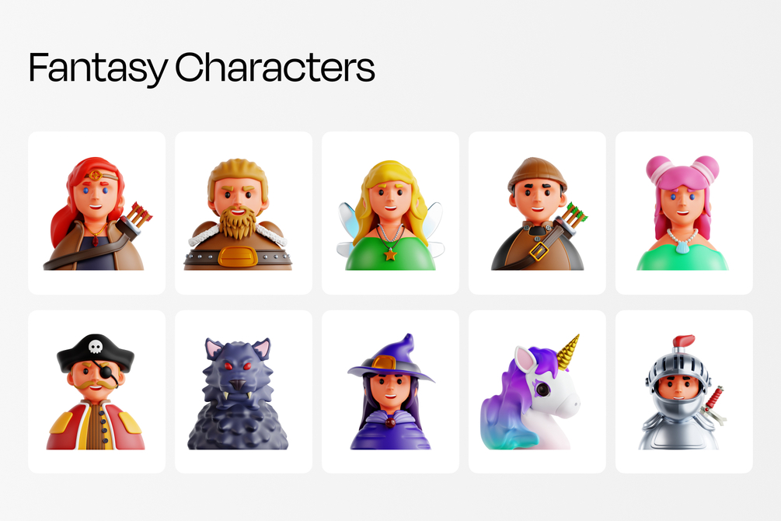Choose the blonde fairy with wings avatar
Viewport: 781px width, 521px height.
(x=390, y=213)
